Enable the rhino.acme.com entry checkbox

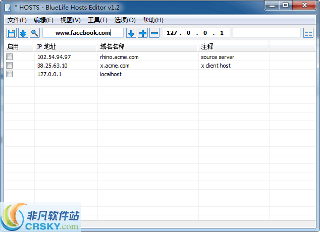coord(10,57)
